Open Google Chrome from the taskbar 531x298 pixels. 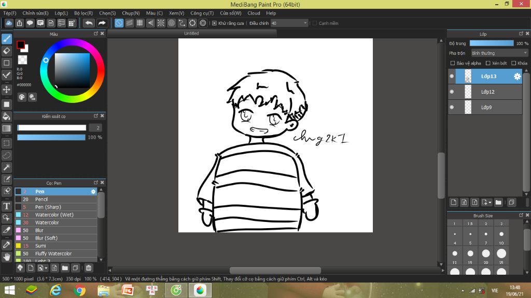click(79, 290)
